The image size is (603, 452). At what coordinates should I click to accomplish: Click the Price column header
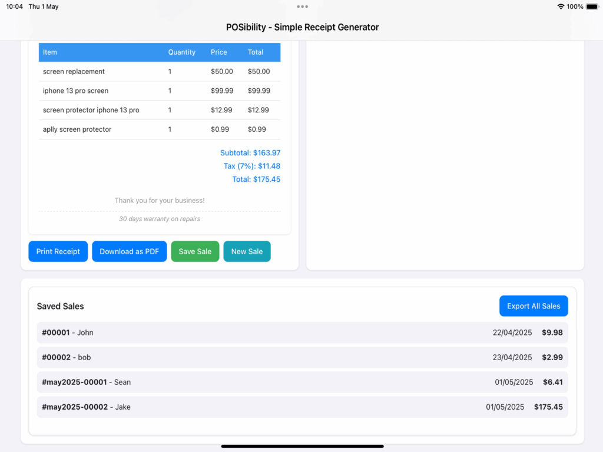point(219,52)
